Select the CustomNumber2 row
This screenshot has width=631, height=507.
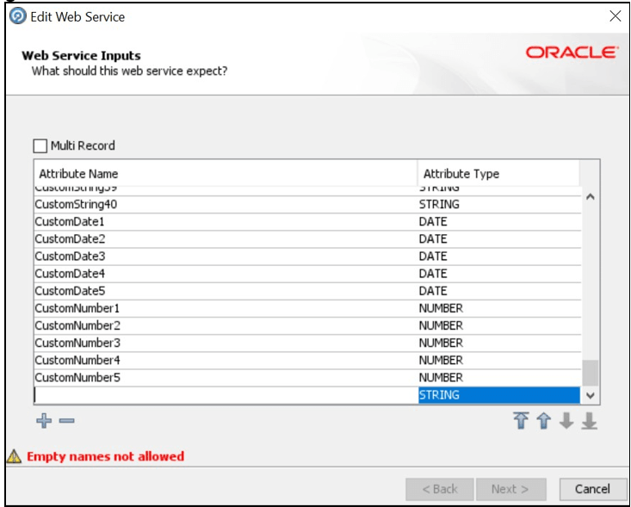[308, 325]
